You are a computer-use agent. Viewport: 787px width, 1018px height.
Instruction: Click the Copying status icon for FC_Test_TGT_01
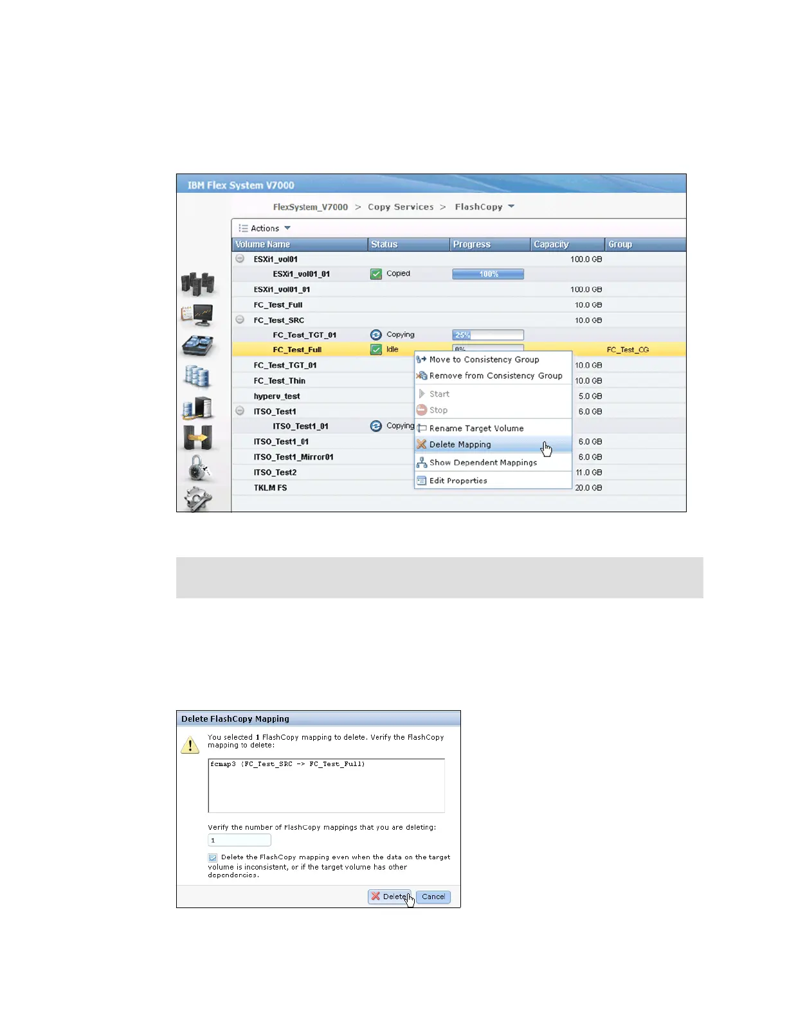[x=376, y=335]
